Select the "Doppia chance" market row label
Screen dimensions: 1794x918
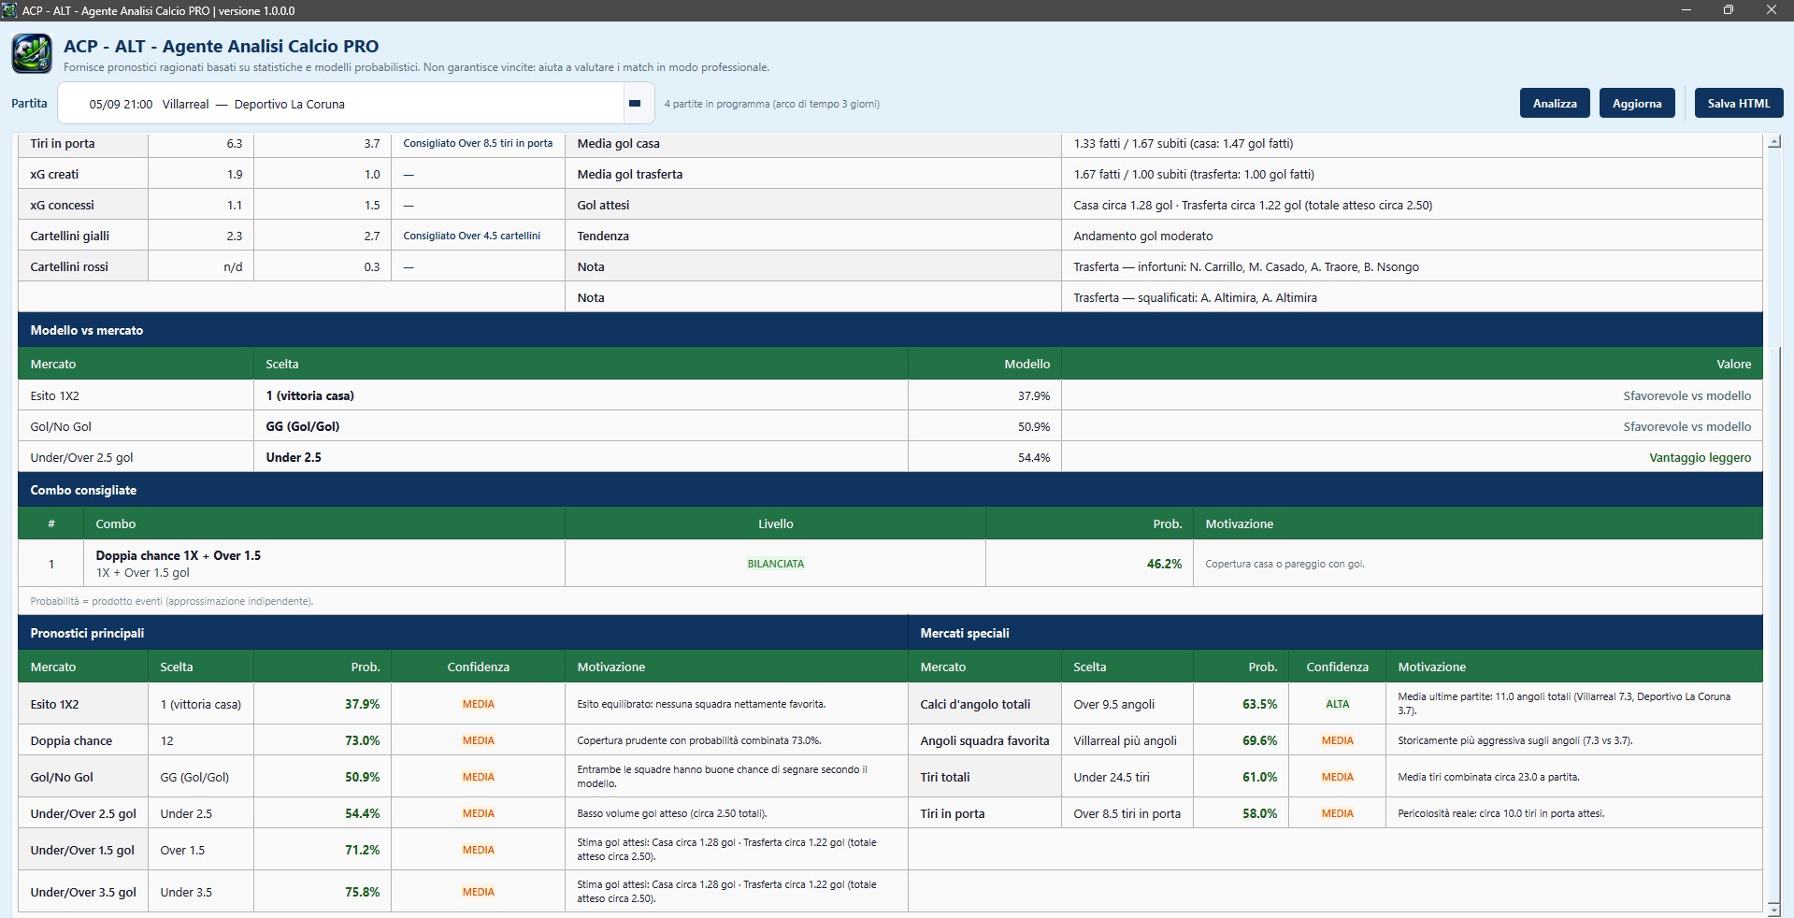[x=71, y=740]
